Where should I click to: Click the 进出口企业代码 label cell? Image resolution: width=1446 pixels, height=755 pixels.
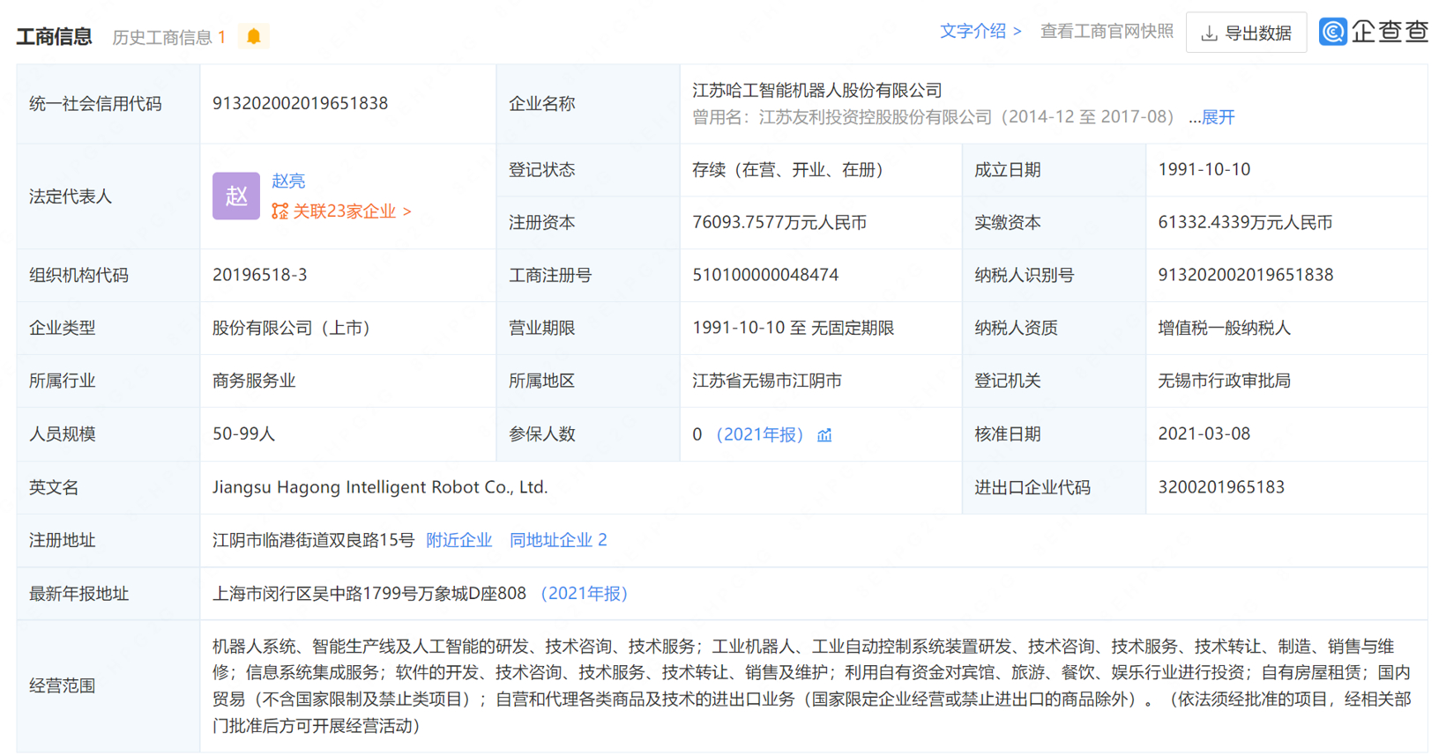tap(1054, 488)
